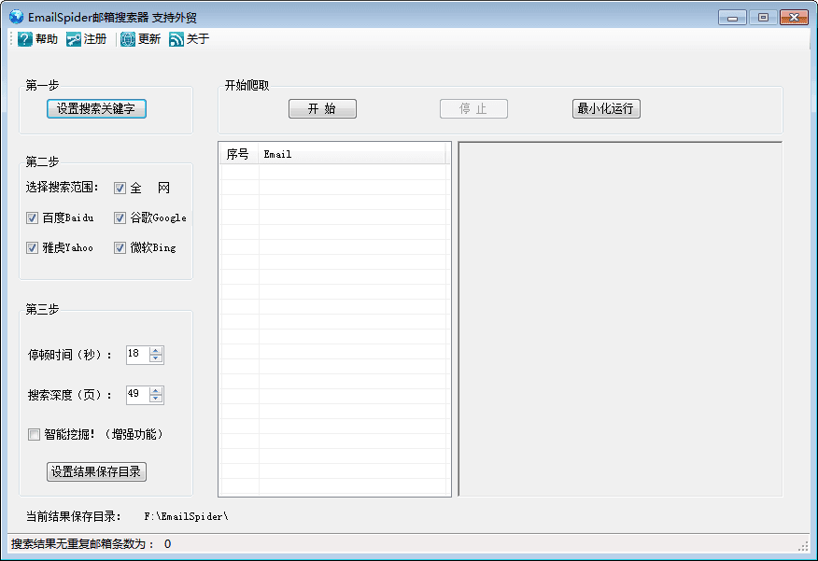The height and width of the screenshot is (561, 818).
Task: Toggle the 全网 whole-web checkbox
Action: point(120,188)
